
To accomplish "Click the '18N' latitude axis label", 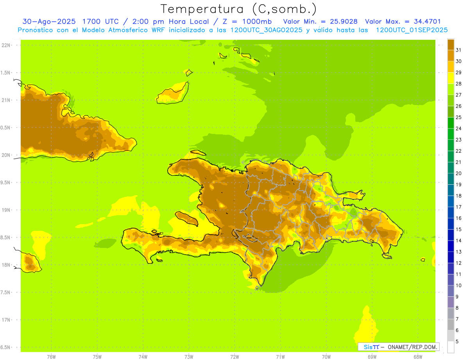I will point(6,265).
